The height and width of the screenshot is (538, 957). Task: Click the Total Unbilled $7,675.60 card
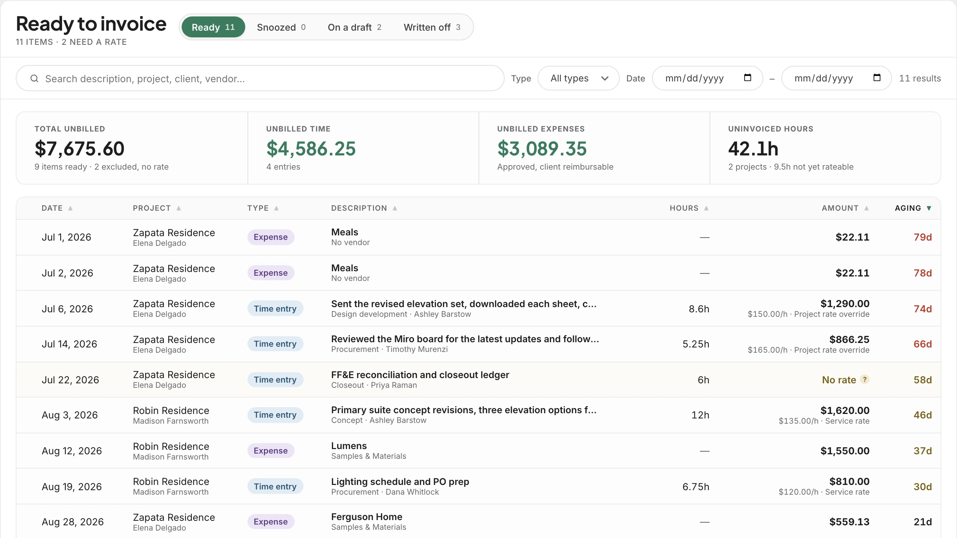(132, 148)
